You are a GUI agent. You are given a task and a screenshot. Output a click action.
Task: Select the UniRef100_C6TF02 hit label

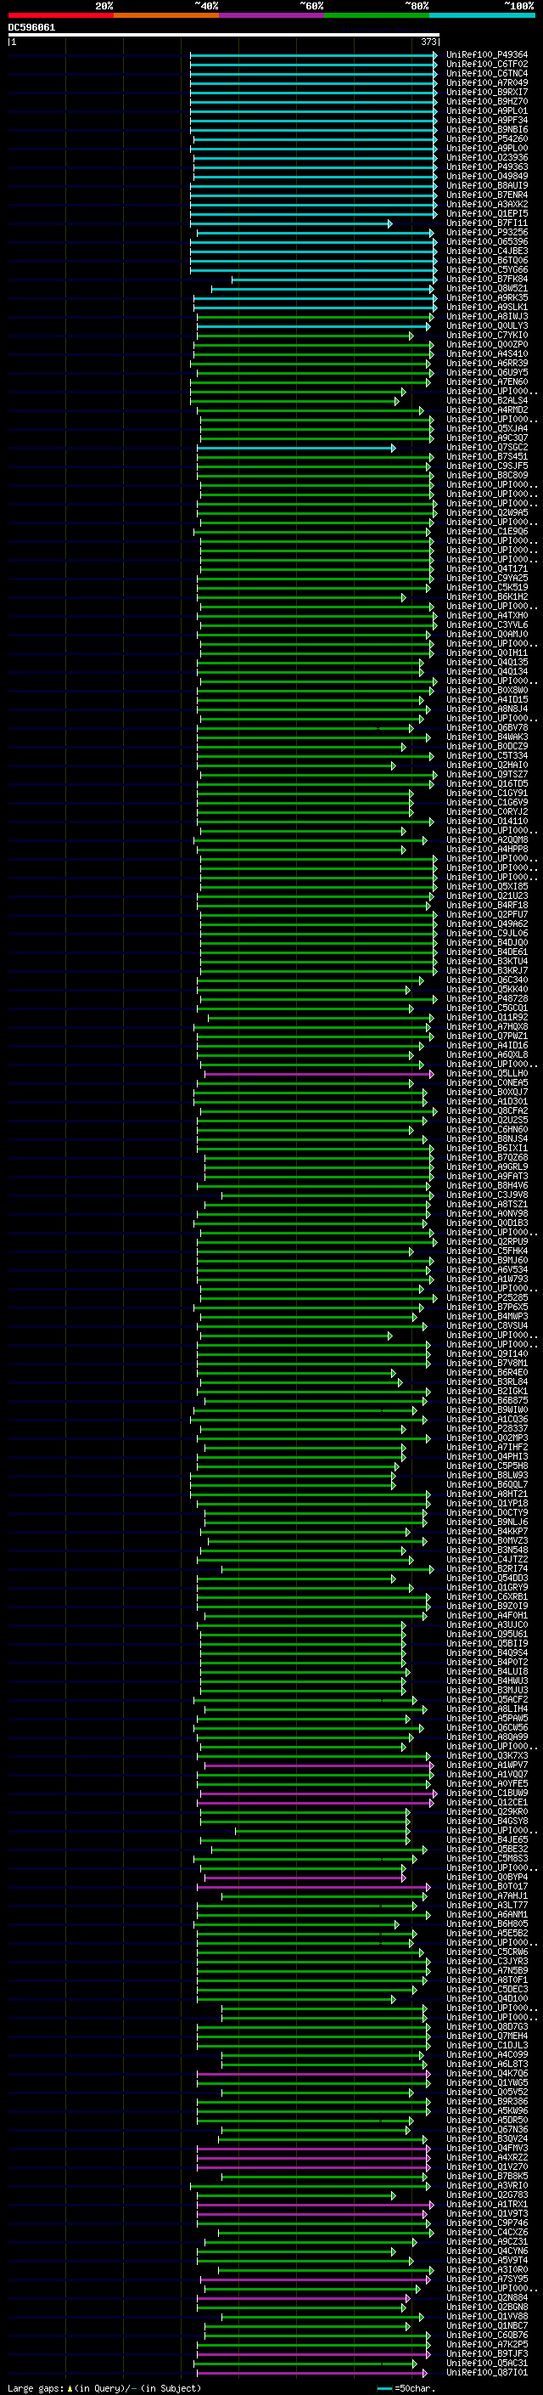(487, 65)
